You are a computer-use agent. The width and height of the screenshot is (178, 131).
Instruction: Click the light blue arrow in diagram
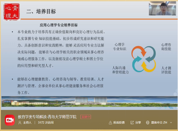point(137,64)
